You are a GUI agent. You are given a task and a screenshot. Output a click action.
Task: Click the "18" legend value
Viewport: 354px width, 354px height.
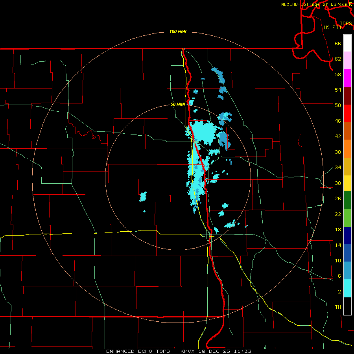338,230
